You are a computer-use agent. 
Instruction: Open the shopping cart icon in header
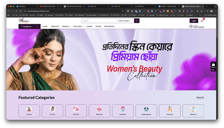(202, 21)
